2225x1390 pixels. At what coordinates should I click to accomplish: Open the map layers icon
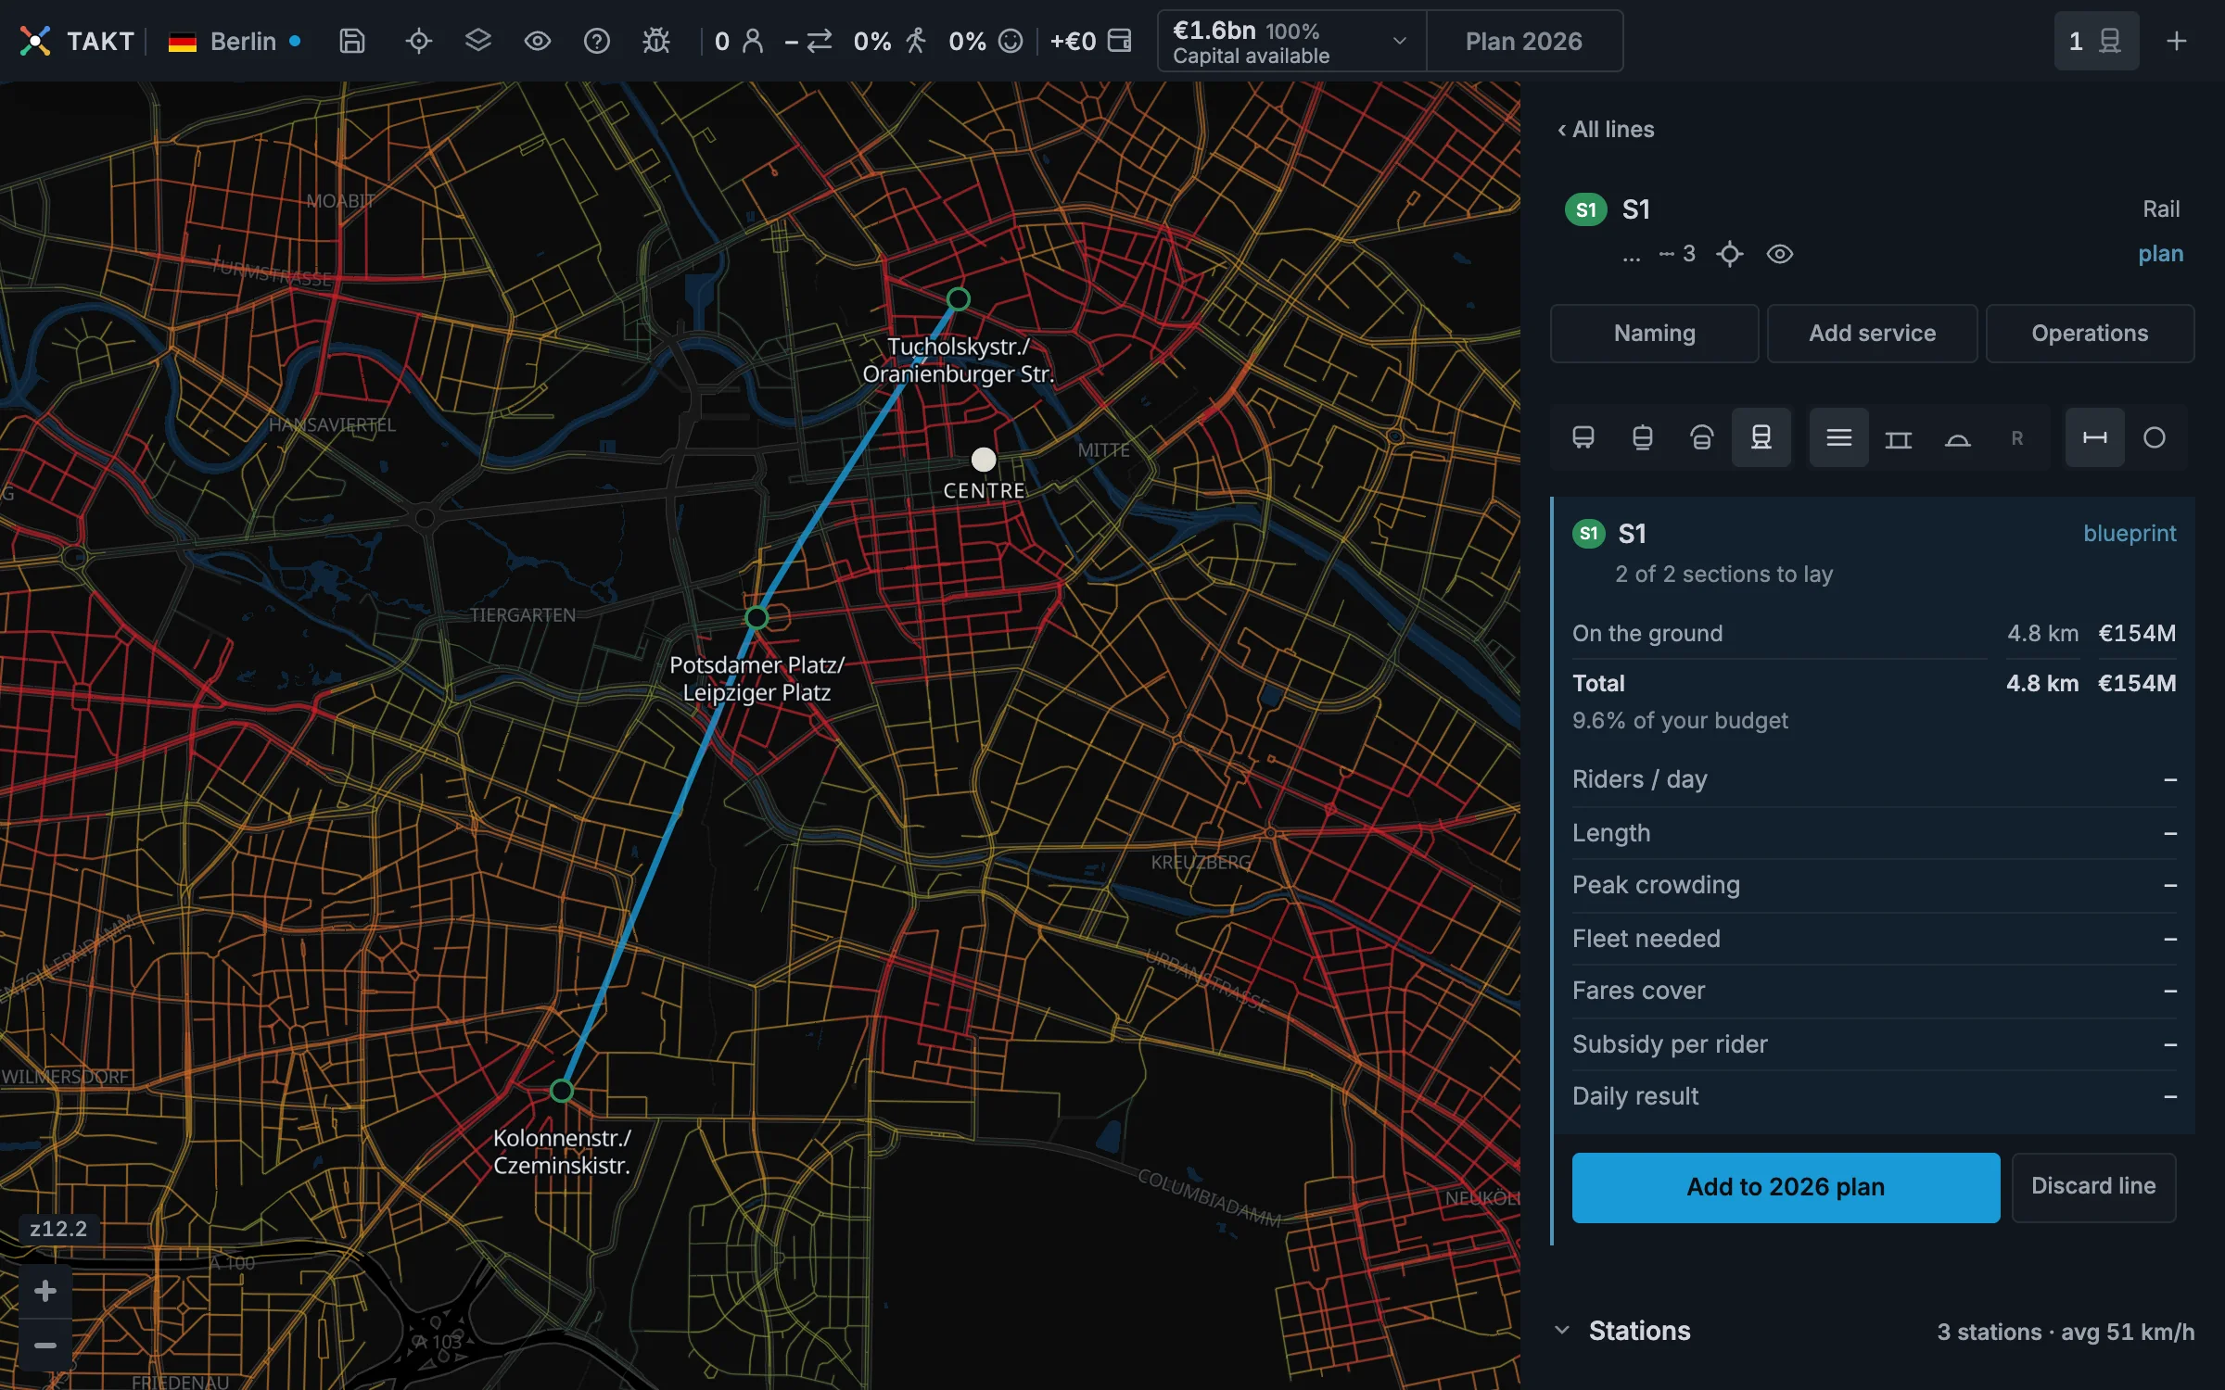click(x=478, y=41)
